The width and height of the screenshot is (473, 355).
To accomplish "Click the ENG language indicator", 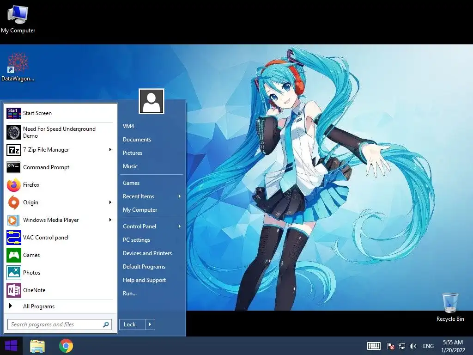I will [428, 346].
